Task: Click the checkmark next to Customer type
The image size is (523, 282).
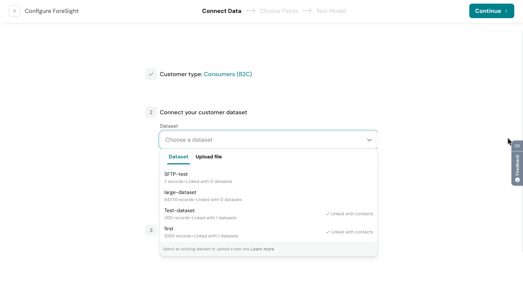Action: coord(151,74)
